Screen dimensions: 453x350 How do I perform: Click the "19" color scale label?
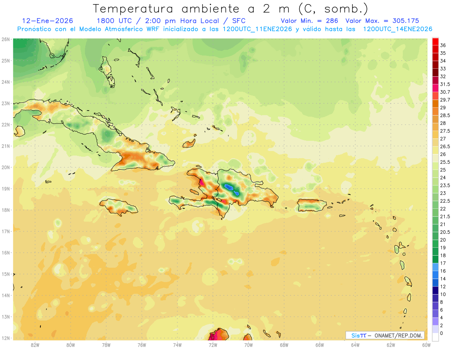coord(443,248)
